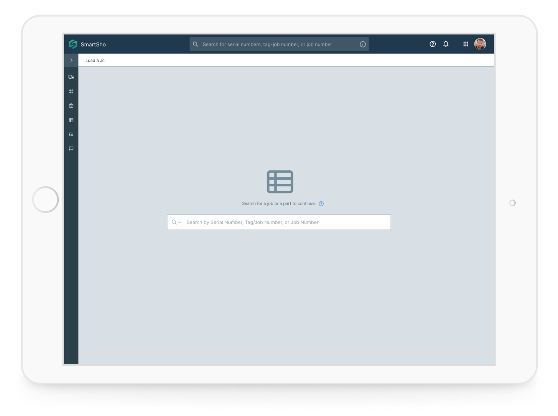Select the table list sidebar icon
558x416 pixels.
tap(71, 120)
